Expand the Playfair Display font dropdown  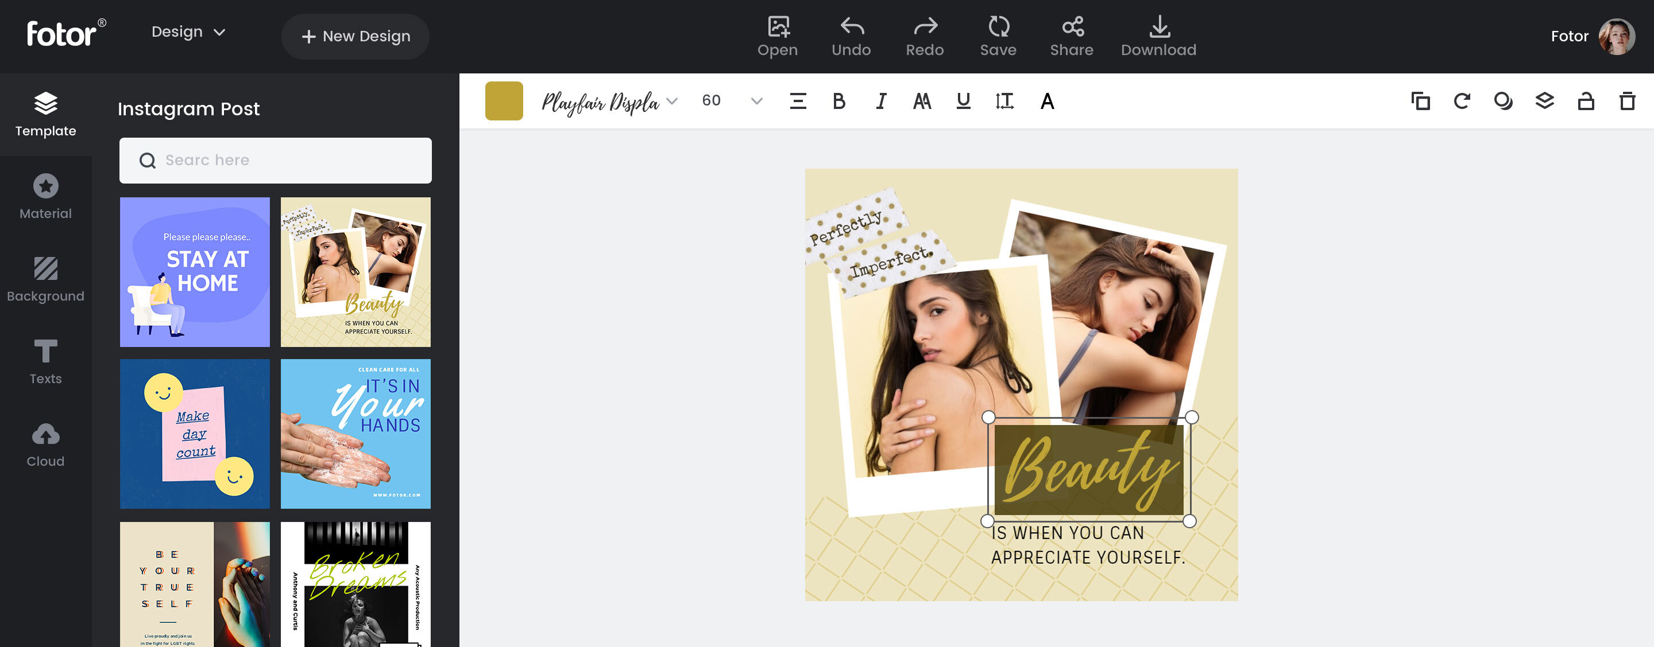[671, 102]
